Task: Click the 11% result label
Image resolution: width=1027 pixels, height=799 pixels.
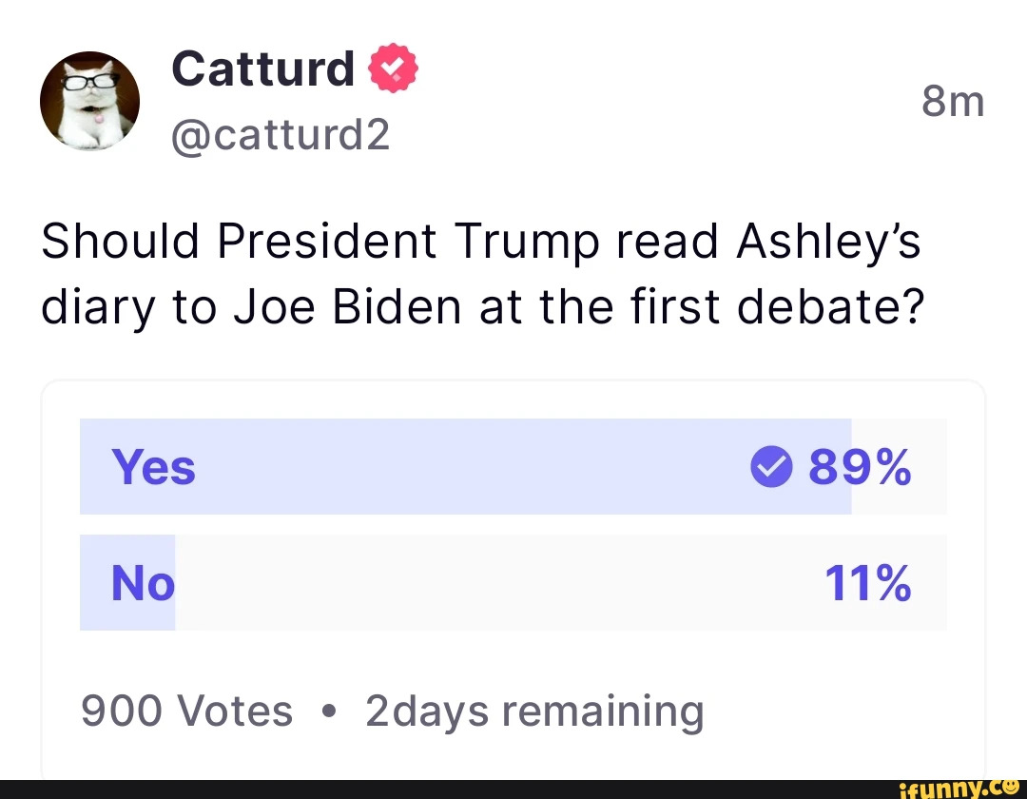Action: pos(868,582)
